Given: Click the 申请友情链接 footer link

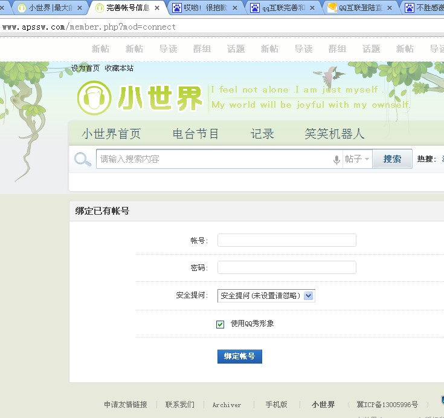Looking at the screenshot, I should click(x=126, y=404).
